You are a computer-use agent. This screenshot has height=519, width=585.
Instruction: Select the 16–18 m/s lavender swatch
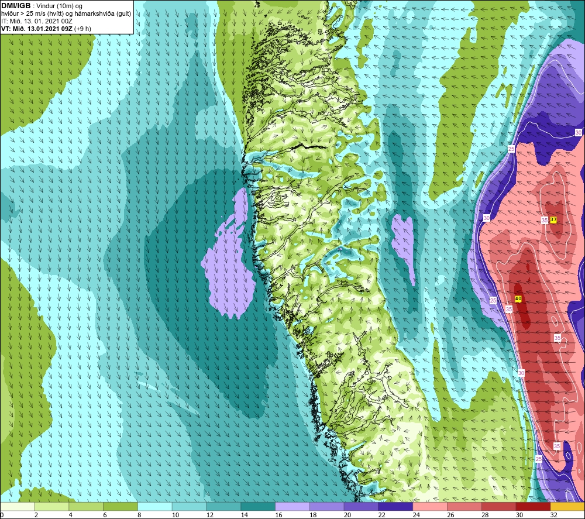tap(292, 507)
